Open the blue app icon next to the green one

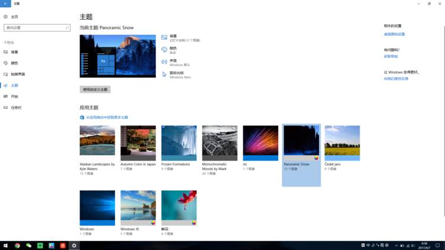pos(52,245)
